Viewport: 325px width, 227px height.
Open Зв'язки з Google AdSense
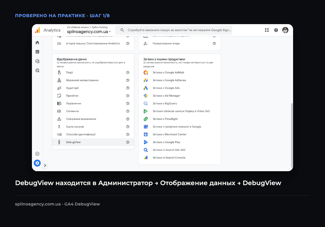180,80
